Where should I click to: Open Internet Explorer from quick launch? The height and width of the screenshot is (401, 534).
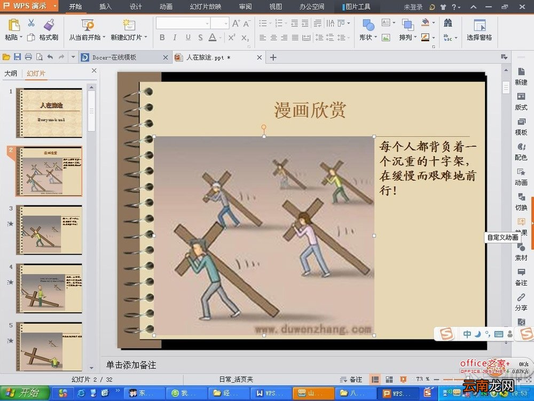coord(81,393)
